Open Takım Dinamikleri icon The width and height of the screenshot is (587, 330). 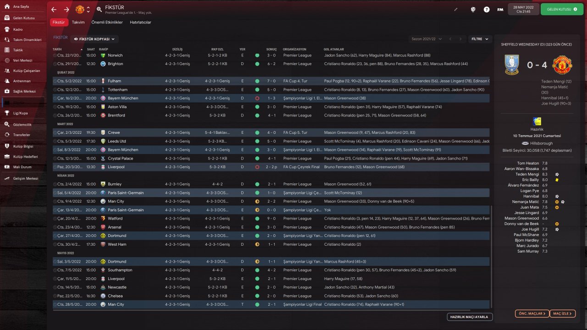click(x=7, y=39)
